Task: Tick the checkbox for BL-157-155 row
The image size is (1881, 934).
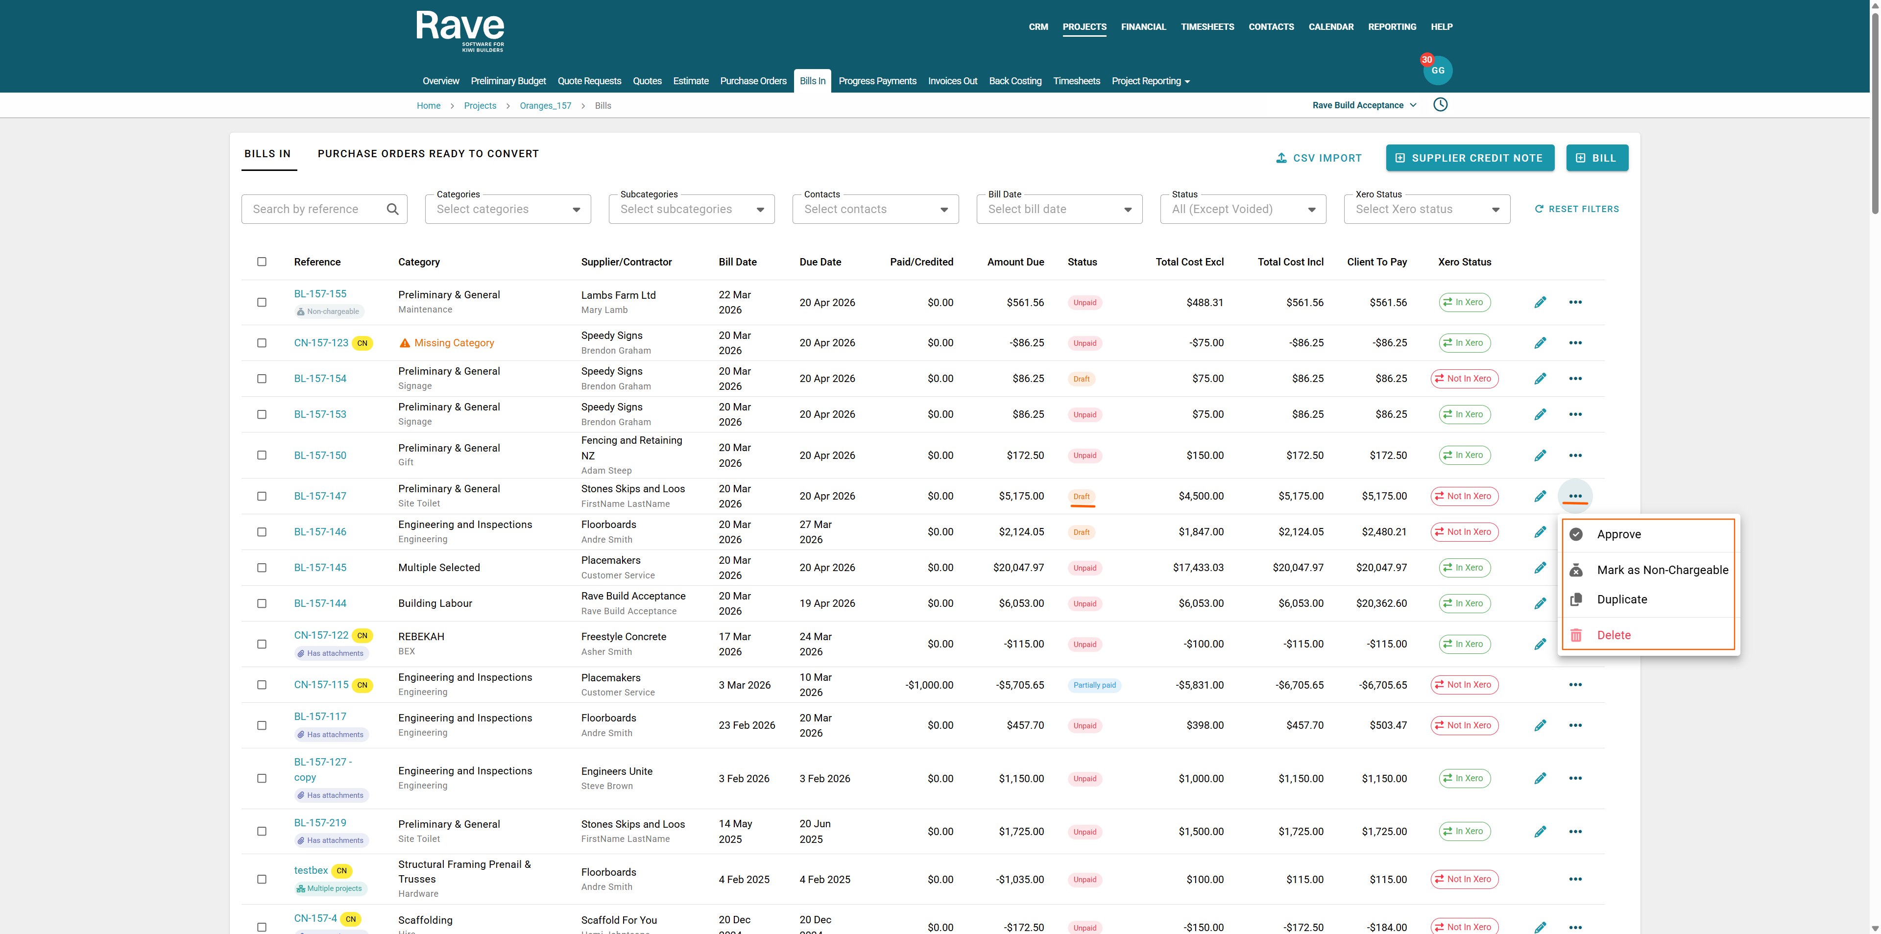Action: click(262, 302)
